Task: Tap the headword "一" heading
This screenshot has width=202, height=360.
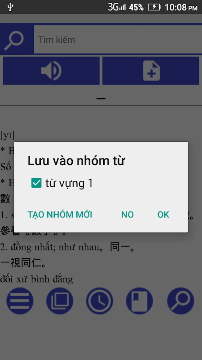Action: click(101, 99)
